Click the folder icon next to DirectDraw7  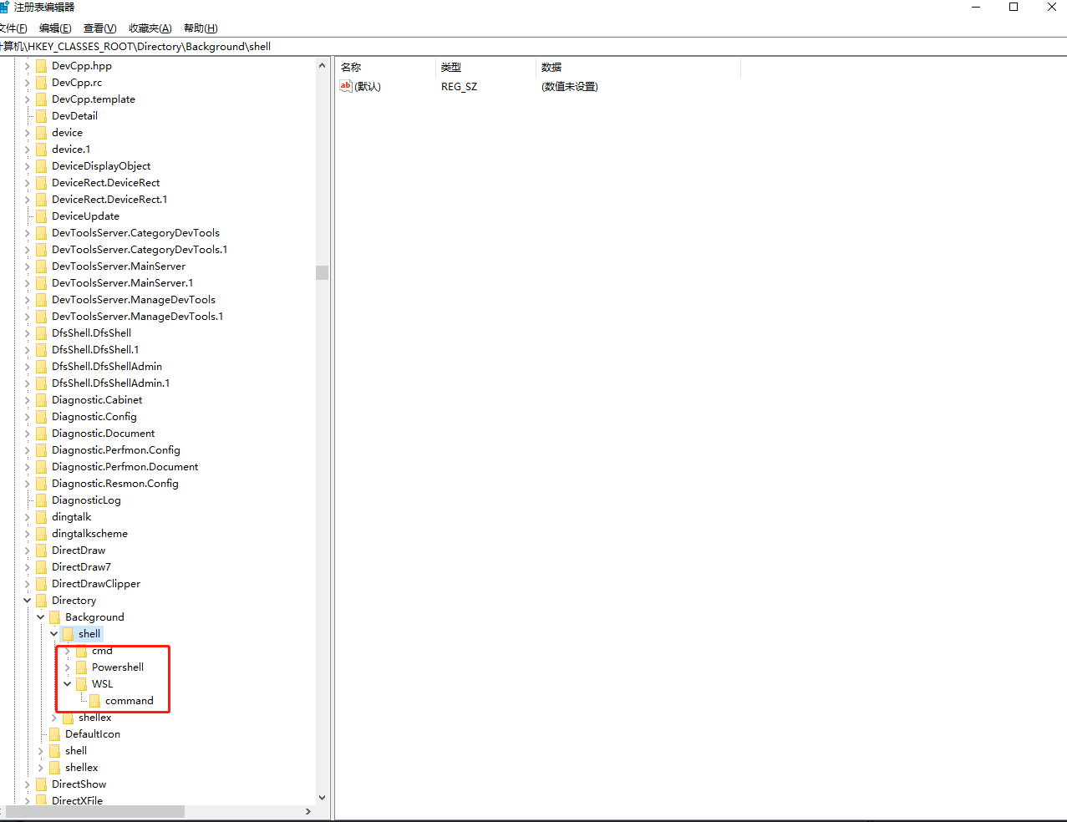click(x=41, y=567)
